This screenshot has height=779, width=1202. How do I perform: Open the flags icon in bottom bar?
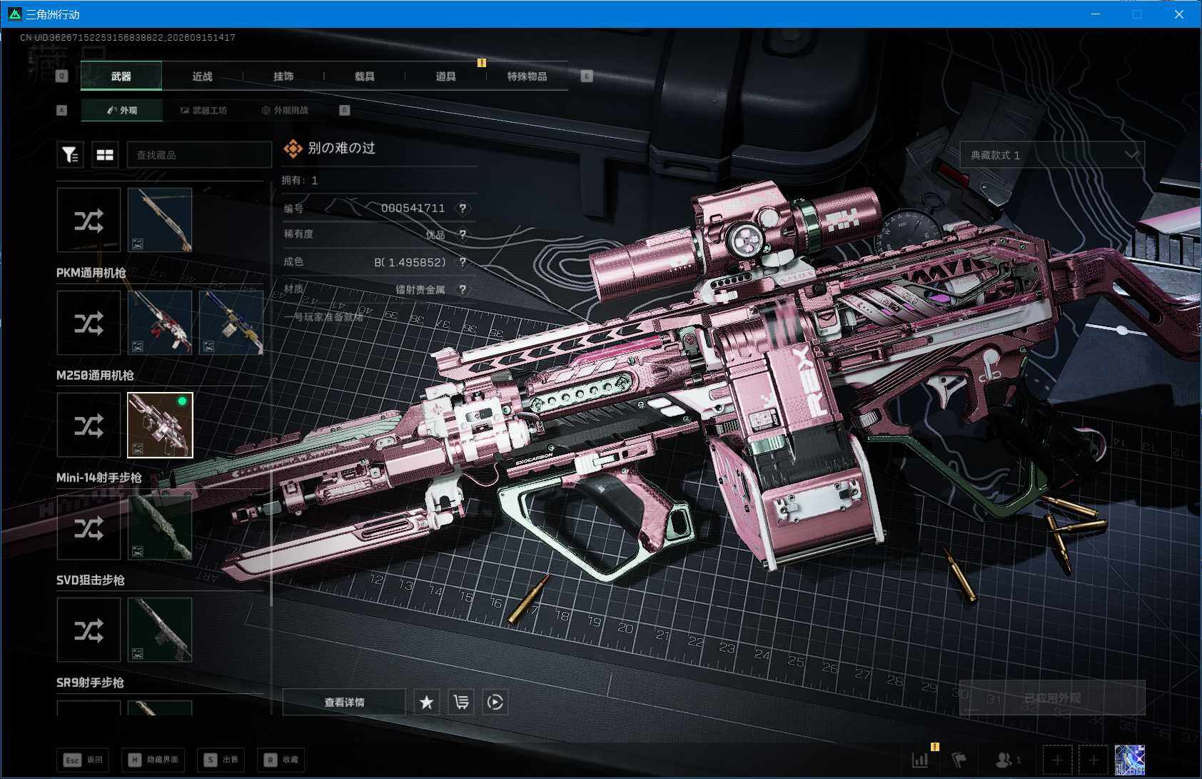(x=959, y=760)
